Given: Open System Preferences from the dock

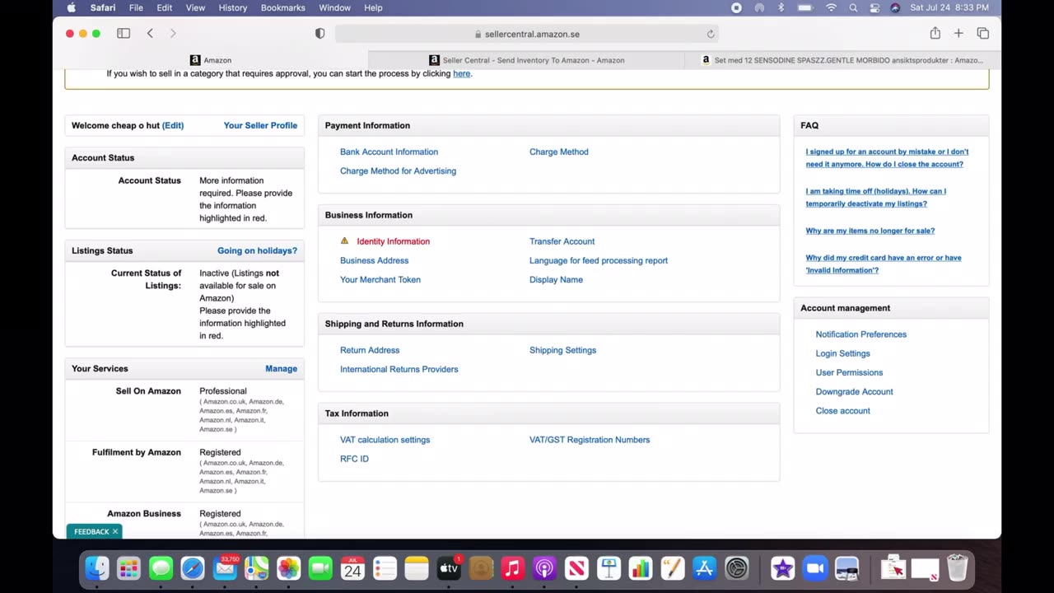Looking at the screenshot, I should pyautogui.click(x=736, y=568).
